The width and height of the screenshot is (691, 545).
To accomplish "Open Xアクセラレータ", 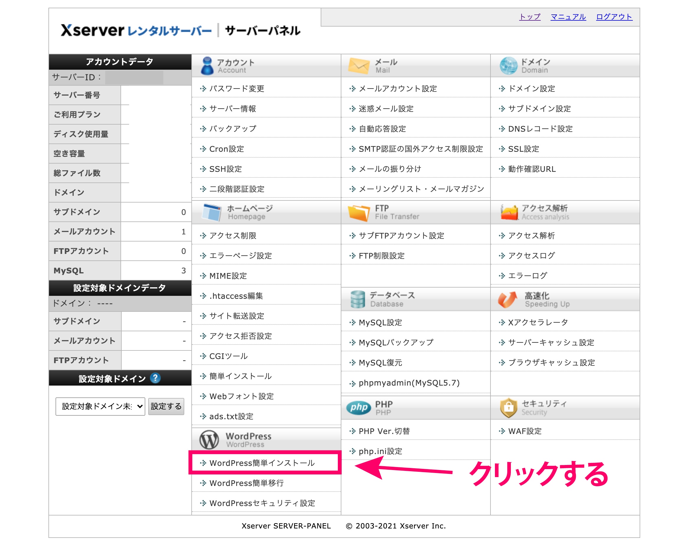I will click(x=538, y=323).
